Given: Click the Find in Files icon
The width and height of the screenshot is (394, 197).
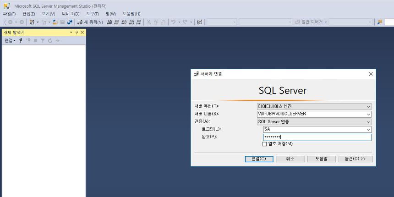Looking at the screenshot, I should tap(379, 22).
